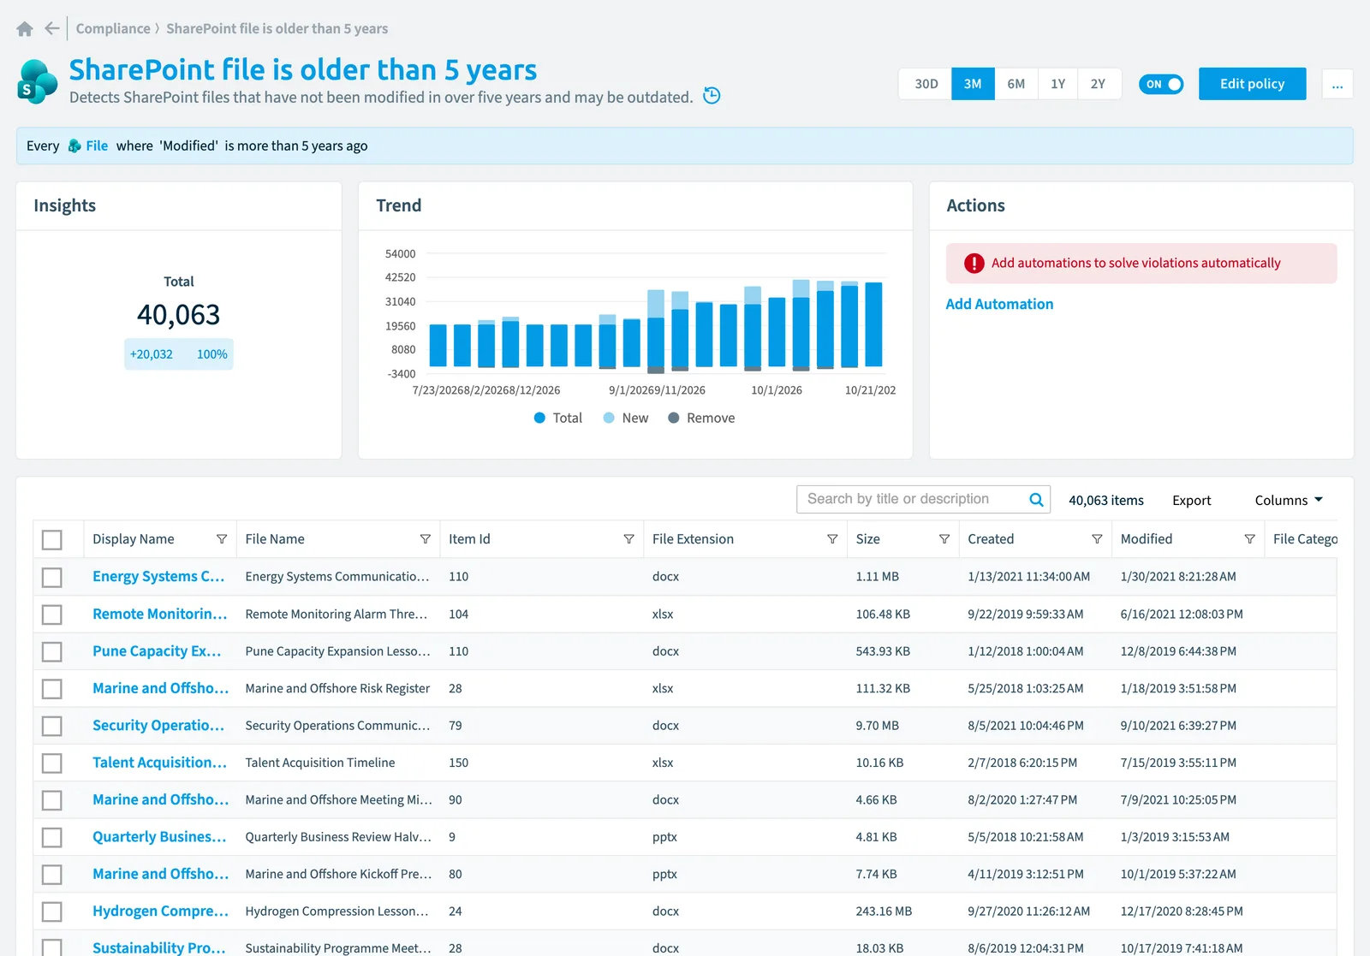The height and width of the screenshot is (956, 1370).
Task: Select the Talent Acquisition row checkbox
Action: 52,763
